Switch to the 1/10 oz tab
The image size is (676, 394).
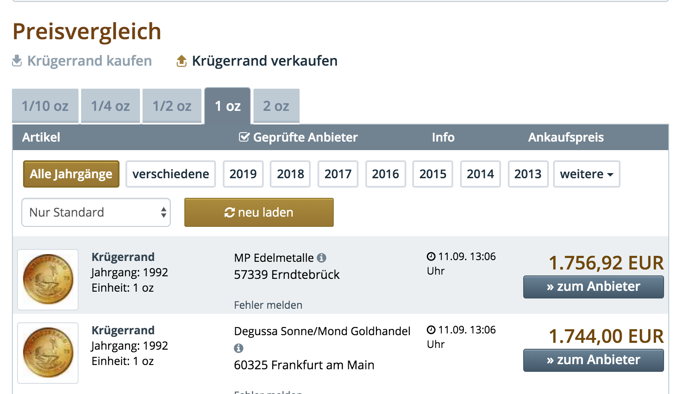tap(45, 106)
